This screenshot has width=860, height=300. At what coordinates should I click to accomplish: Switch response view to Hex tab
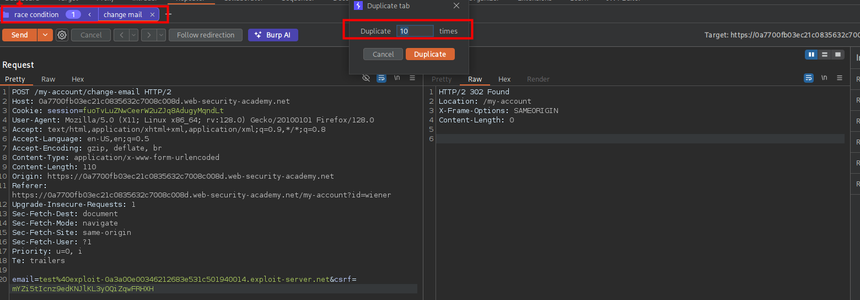504,79
